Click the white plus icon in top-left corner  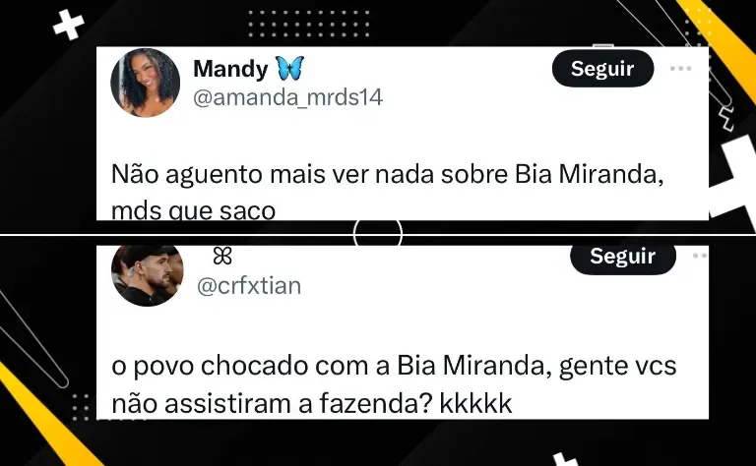[69, 25]
